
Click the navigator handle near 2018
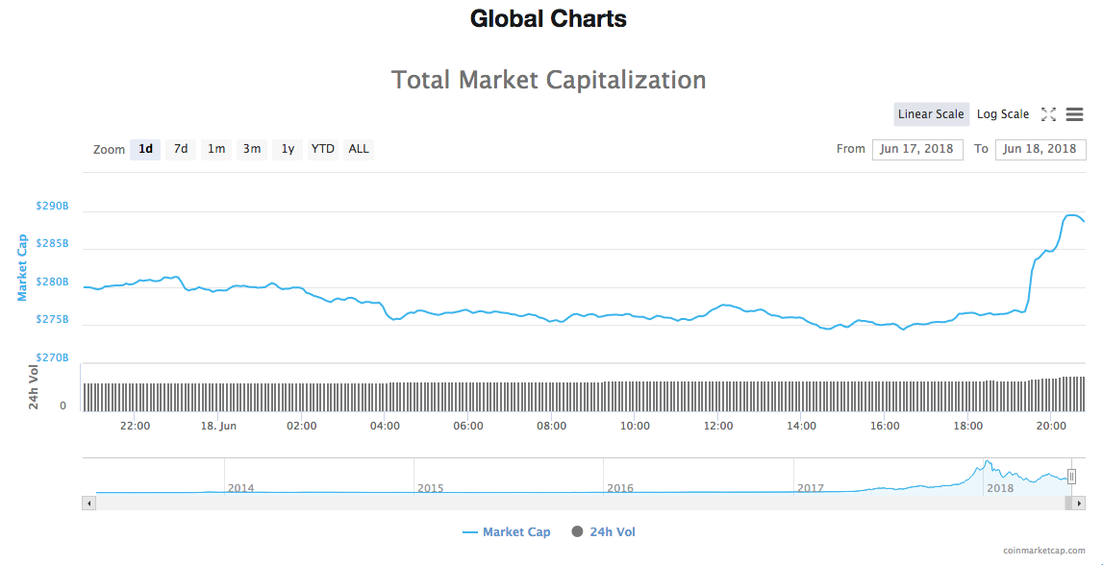tap(1070, 476)
